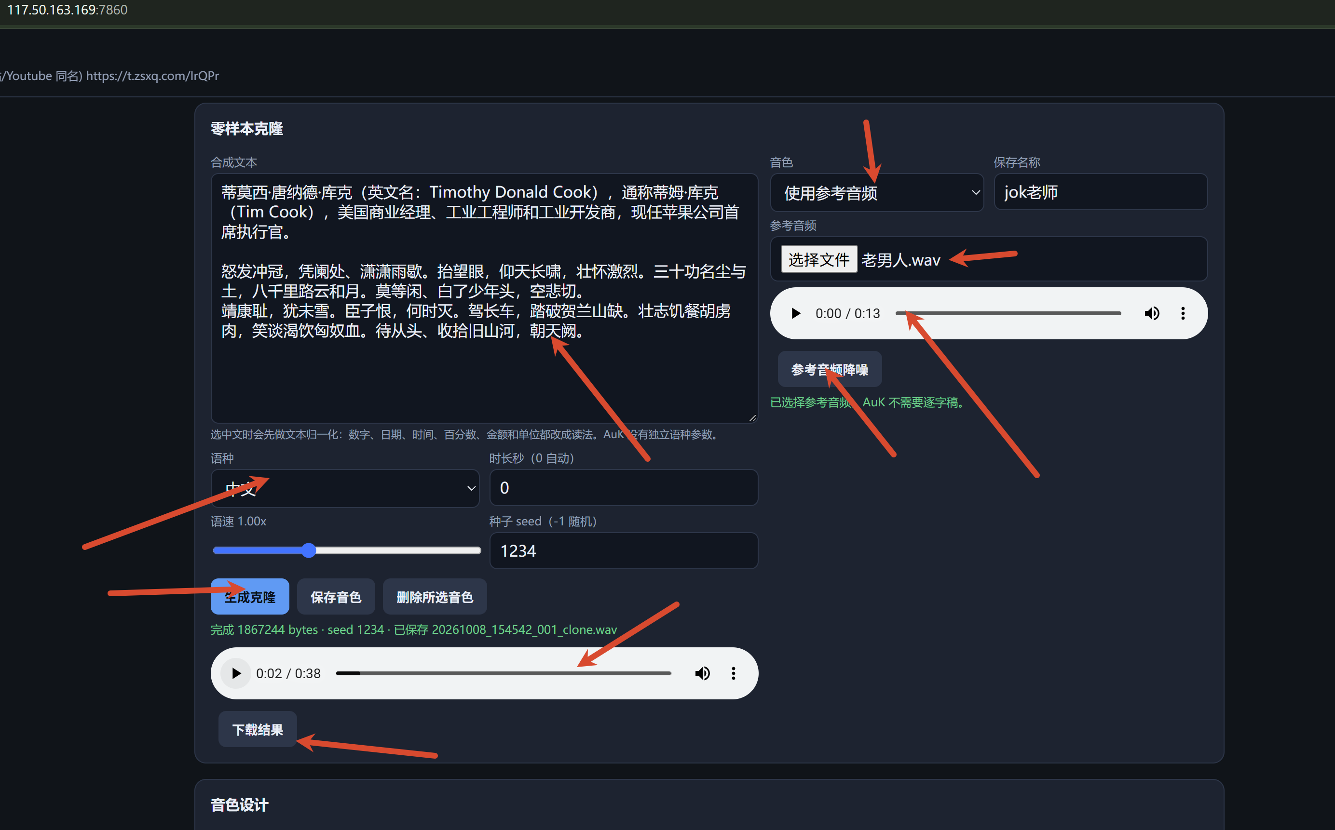Focus the 时长秒 duration input field
Screen dimensions: 1335x830
(x=623, y=487)
